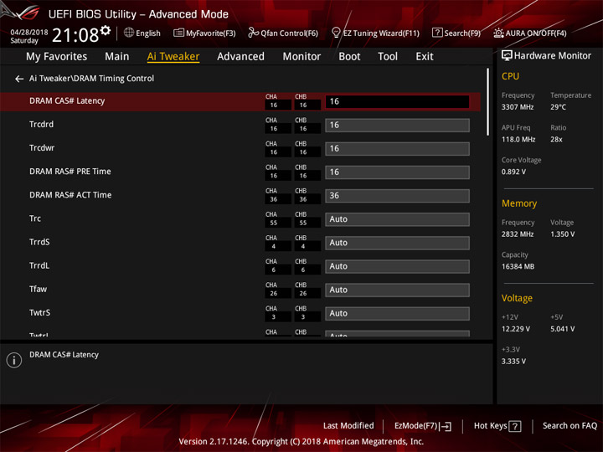603x452 pixels.
Task: Click the 21:08 clock display
Action: click(x=75, y=35)
